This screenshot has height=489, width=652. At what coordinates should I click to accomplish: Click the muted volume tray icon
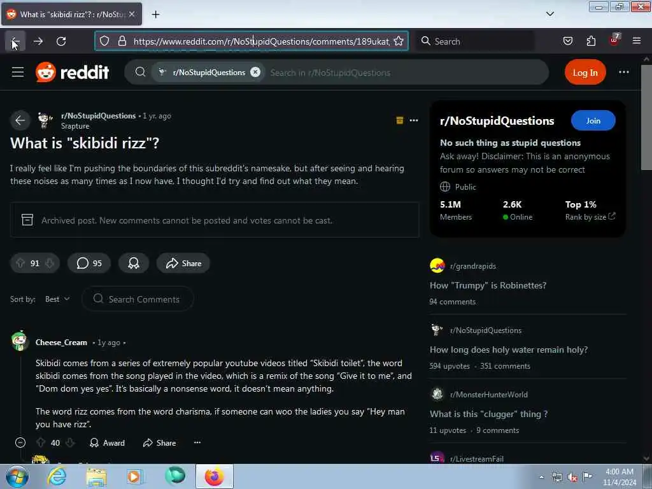click(x=572, y=478)
